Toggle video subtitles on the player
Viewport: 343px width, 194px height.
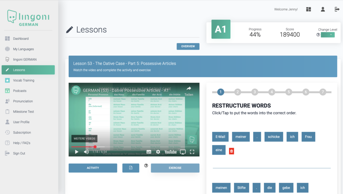point(149,152)
